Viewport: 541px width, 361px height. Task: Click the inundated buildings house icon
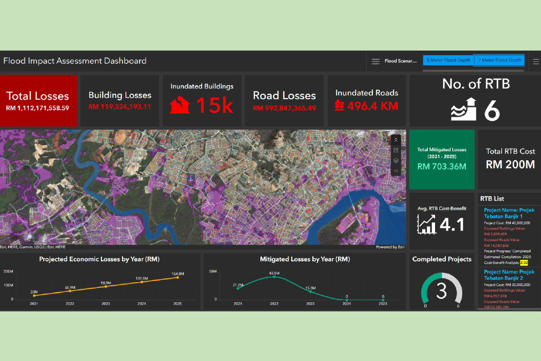[179, 105]
